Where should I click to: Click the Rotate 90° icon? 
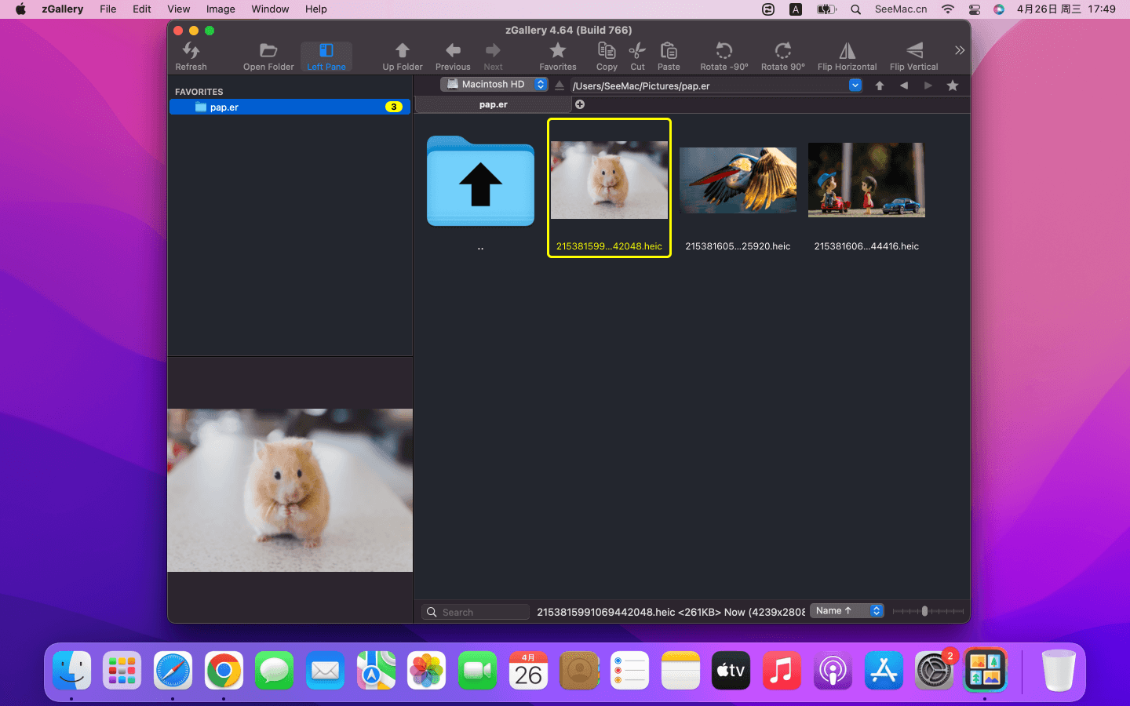782,56
